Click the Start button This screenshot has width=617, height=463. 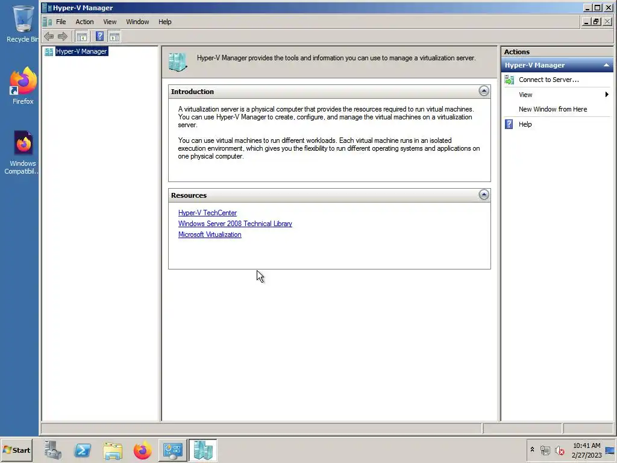[16, 450]
